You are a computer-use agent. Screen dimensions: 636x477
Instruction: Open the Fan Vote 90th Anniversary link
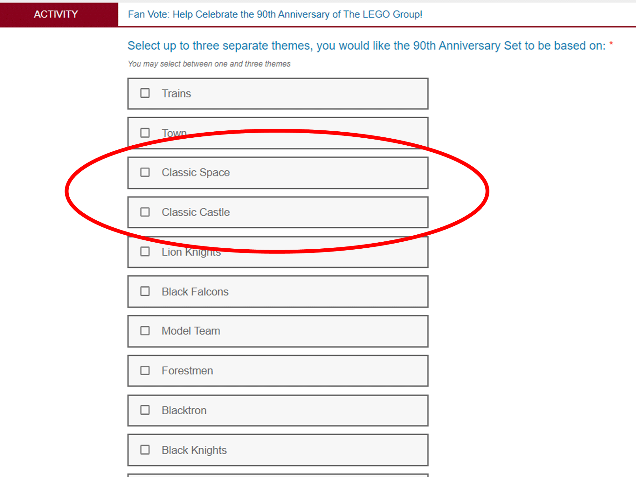click(x=275, y=14)
